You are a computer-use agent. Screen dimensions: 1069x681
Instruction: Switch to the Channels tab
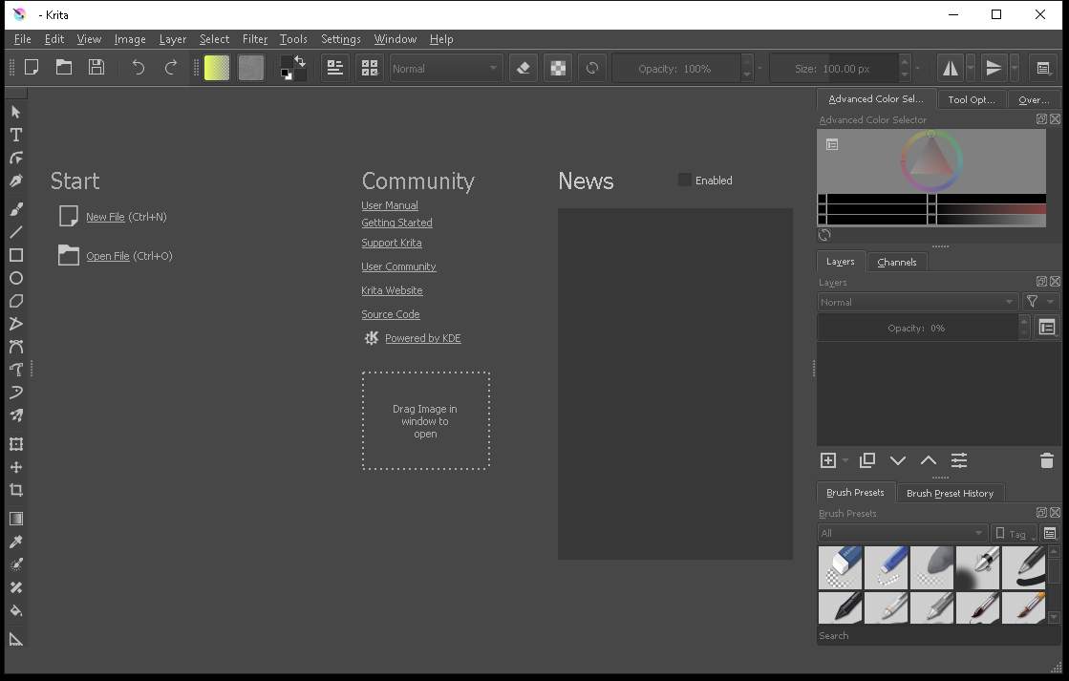[x=896, y=261]
